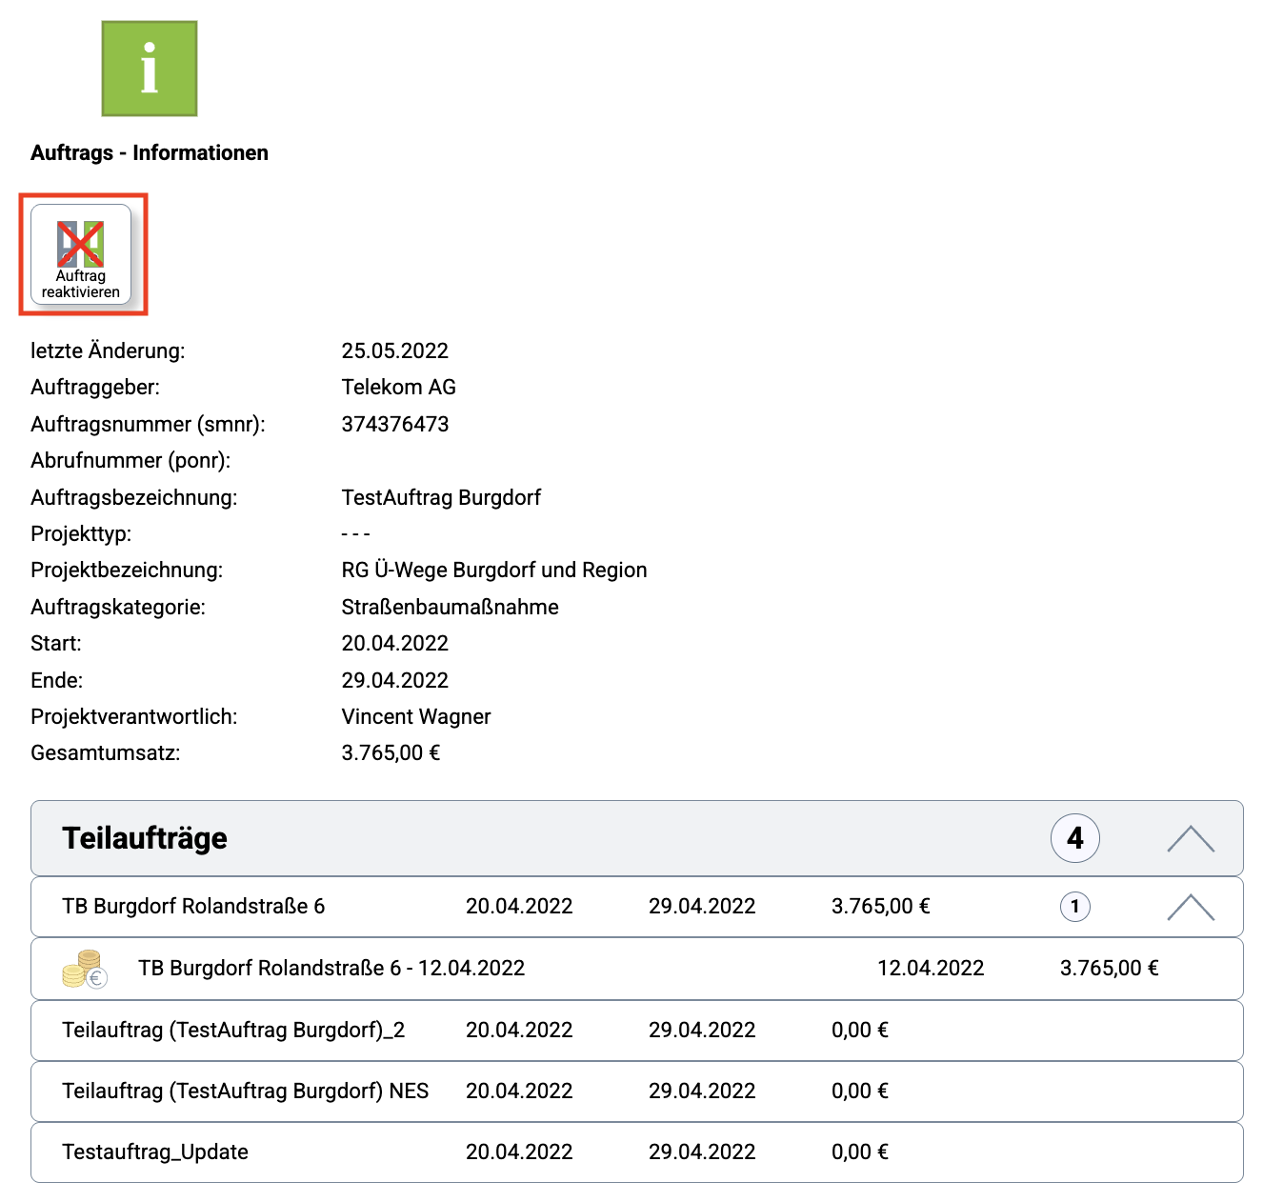Click the 12.04.2022 date in the coins row
Screen dimensions: 1263x1202
pos(930,969)
